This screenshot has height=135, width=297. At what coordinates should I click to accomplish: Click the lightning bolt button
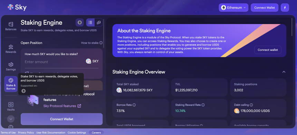(285, 8)
